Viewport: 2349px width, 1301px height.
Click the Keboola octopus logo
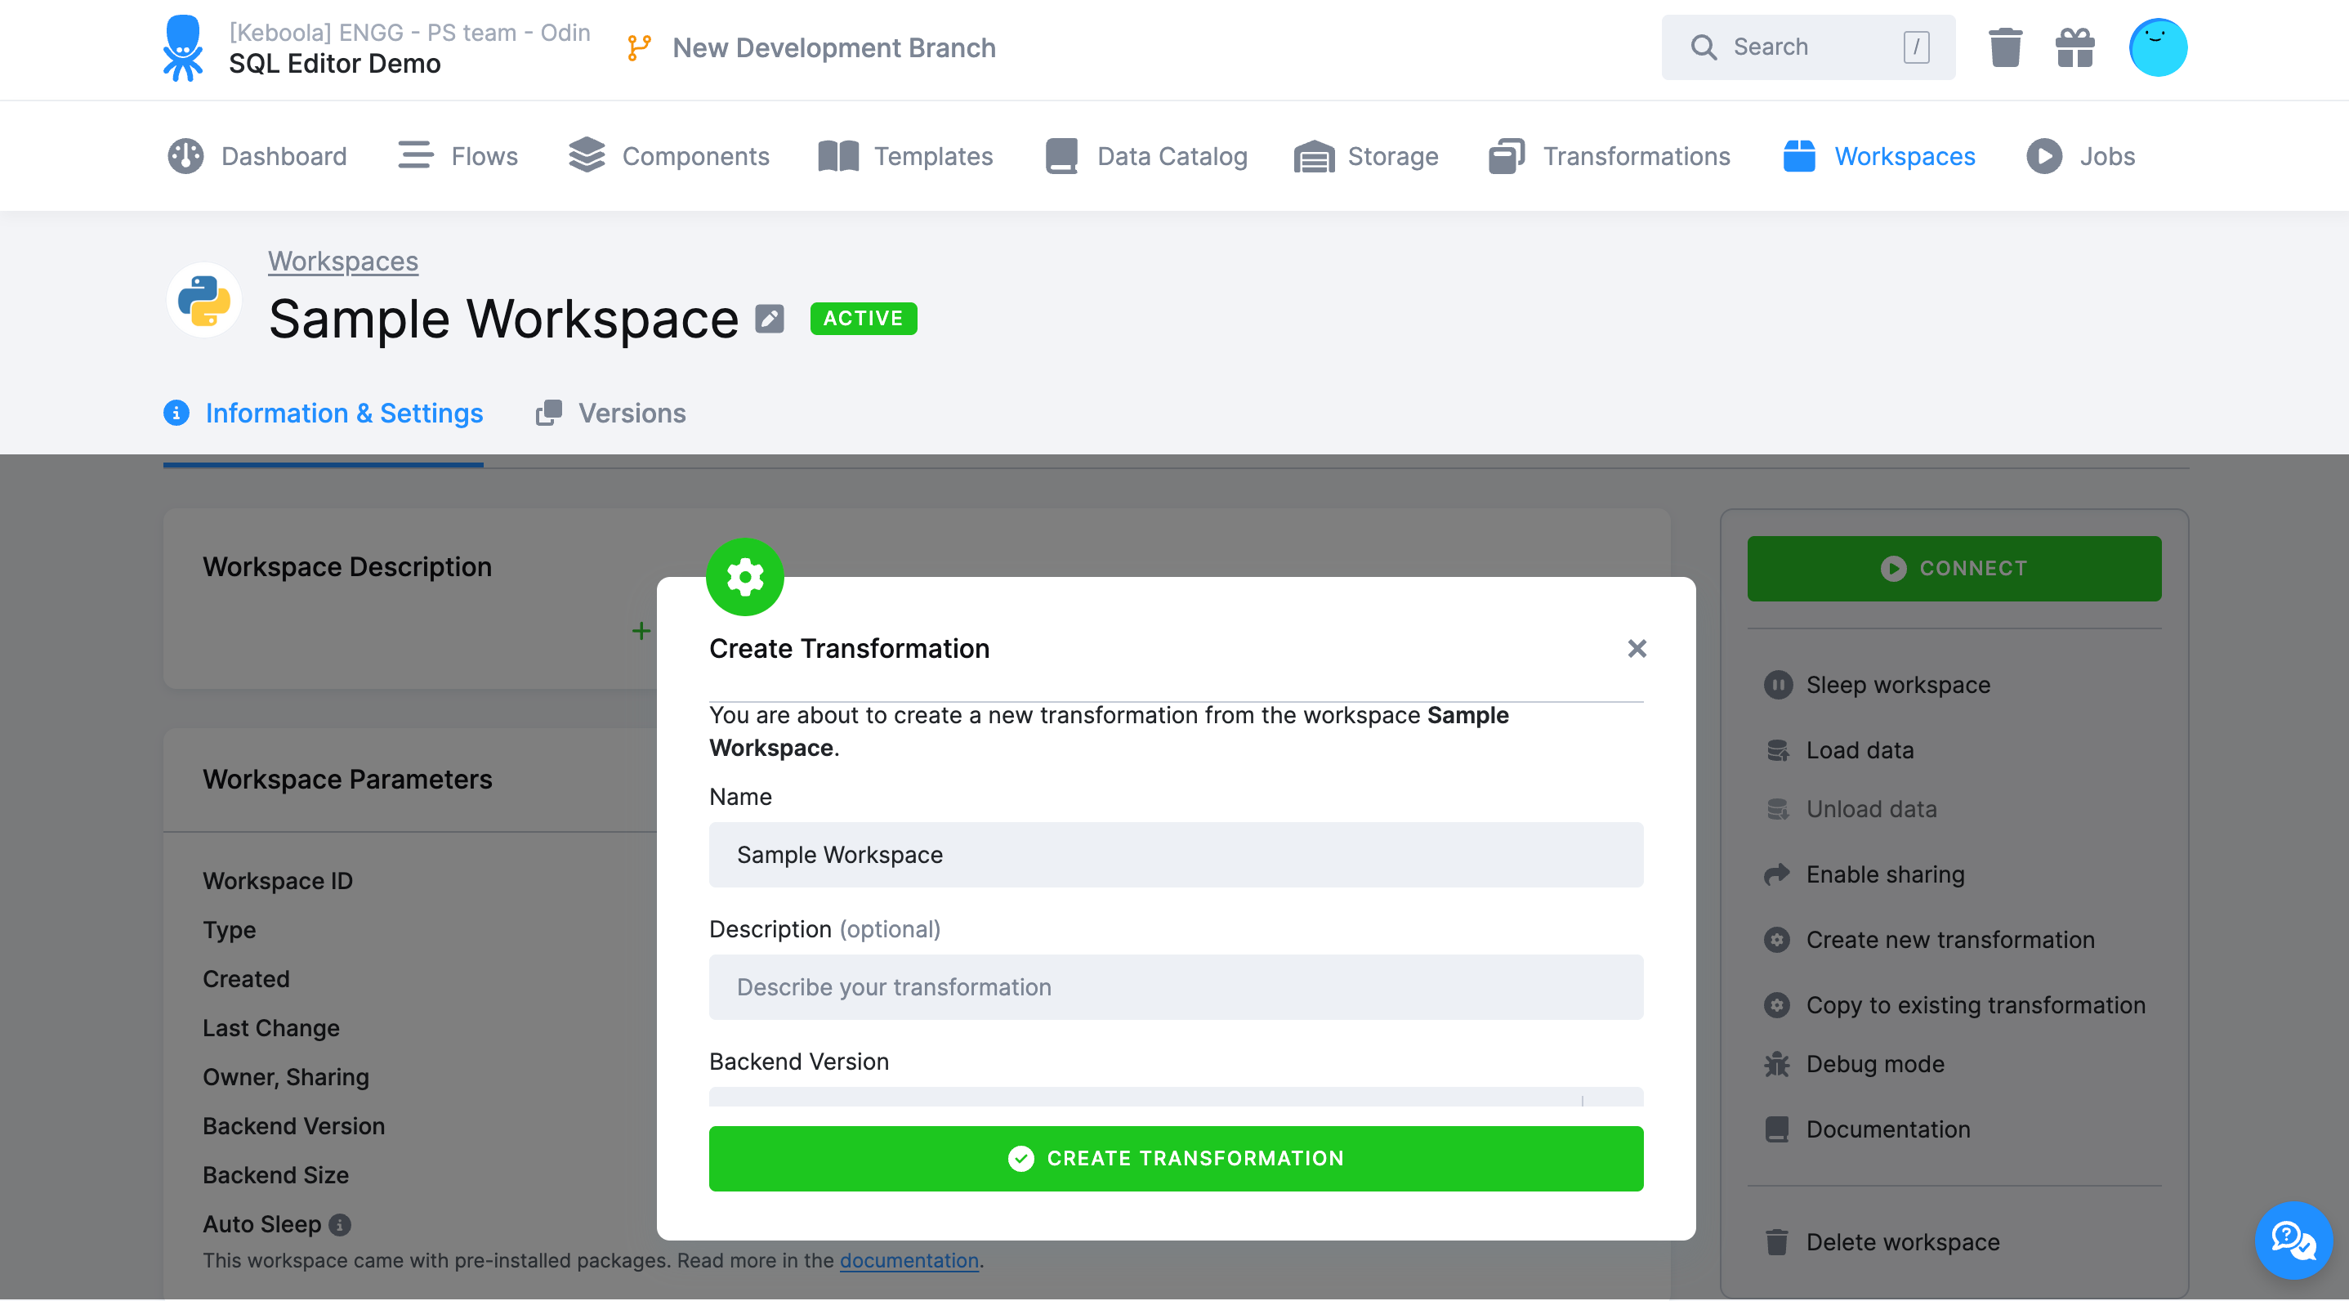[x=184, y=47]
